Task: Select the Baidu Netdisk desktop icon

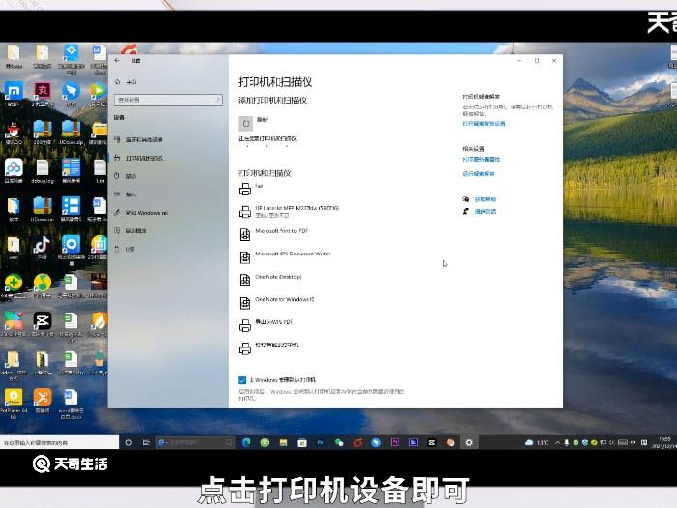Action: coord(14,170)
